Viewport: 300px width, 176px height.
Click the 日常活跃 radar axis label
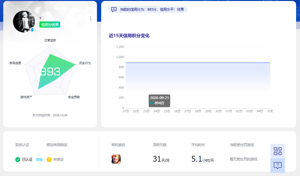click(x=50, y=40)
